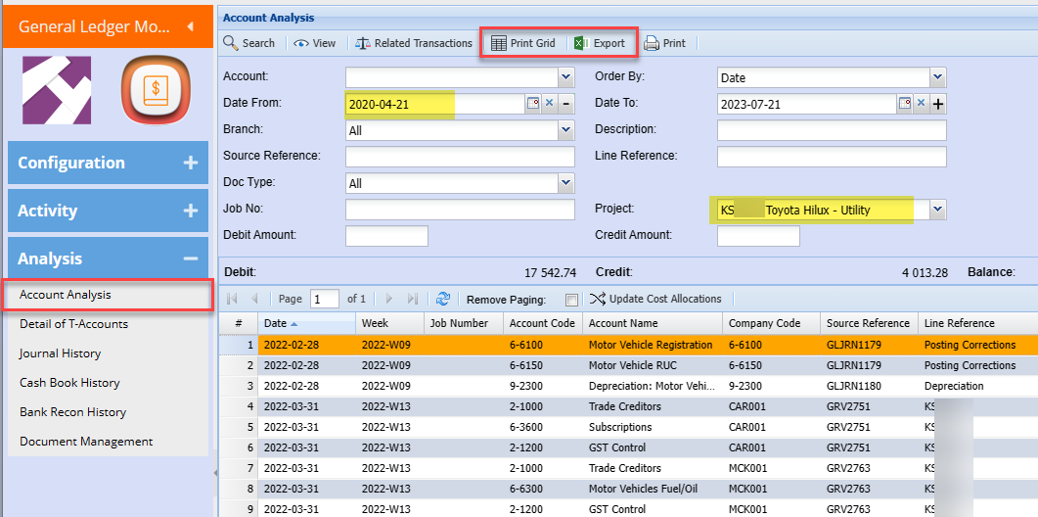Open the Date From calendar picker

533,104
